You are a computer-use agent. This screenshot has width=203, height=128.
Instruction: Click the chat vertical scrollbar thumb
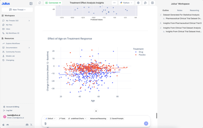(157, 116)
